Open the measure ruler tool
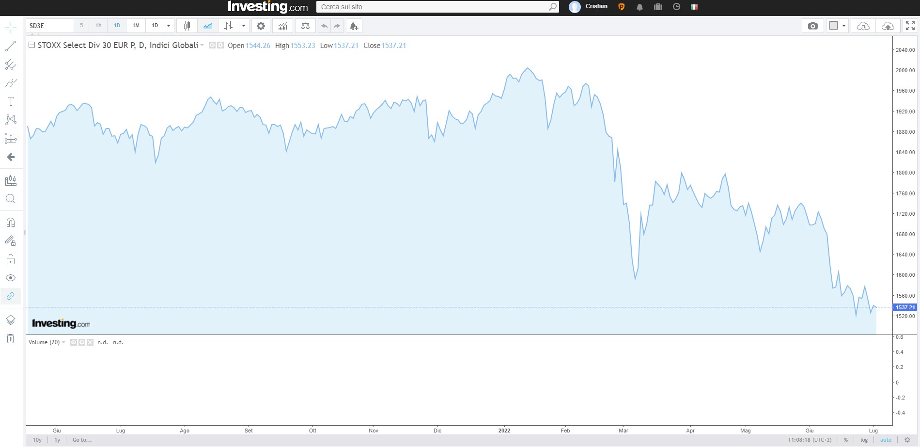Screen dimensions: 920x447 pyautogui.click(x=11, y=181)
